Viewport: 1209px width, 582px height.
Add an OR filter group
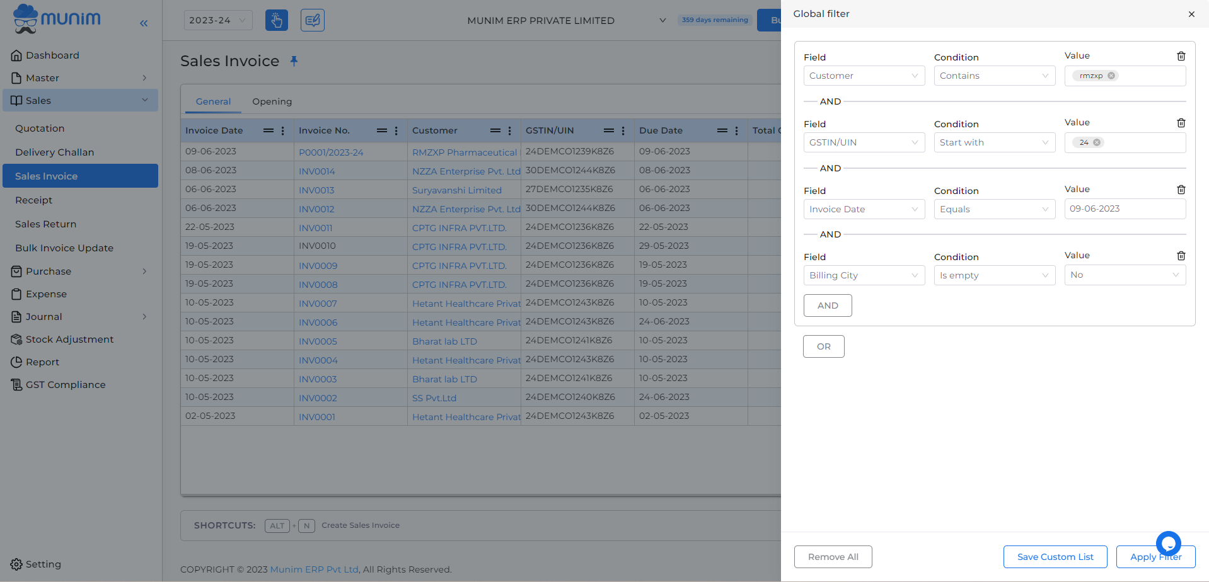point(824,346)
